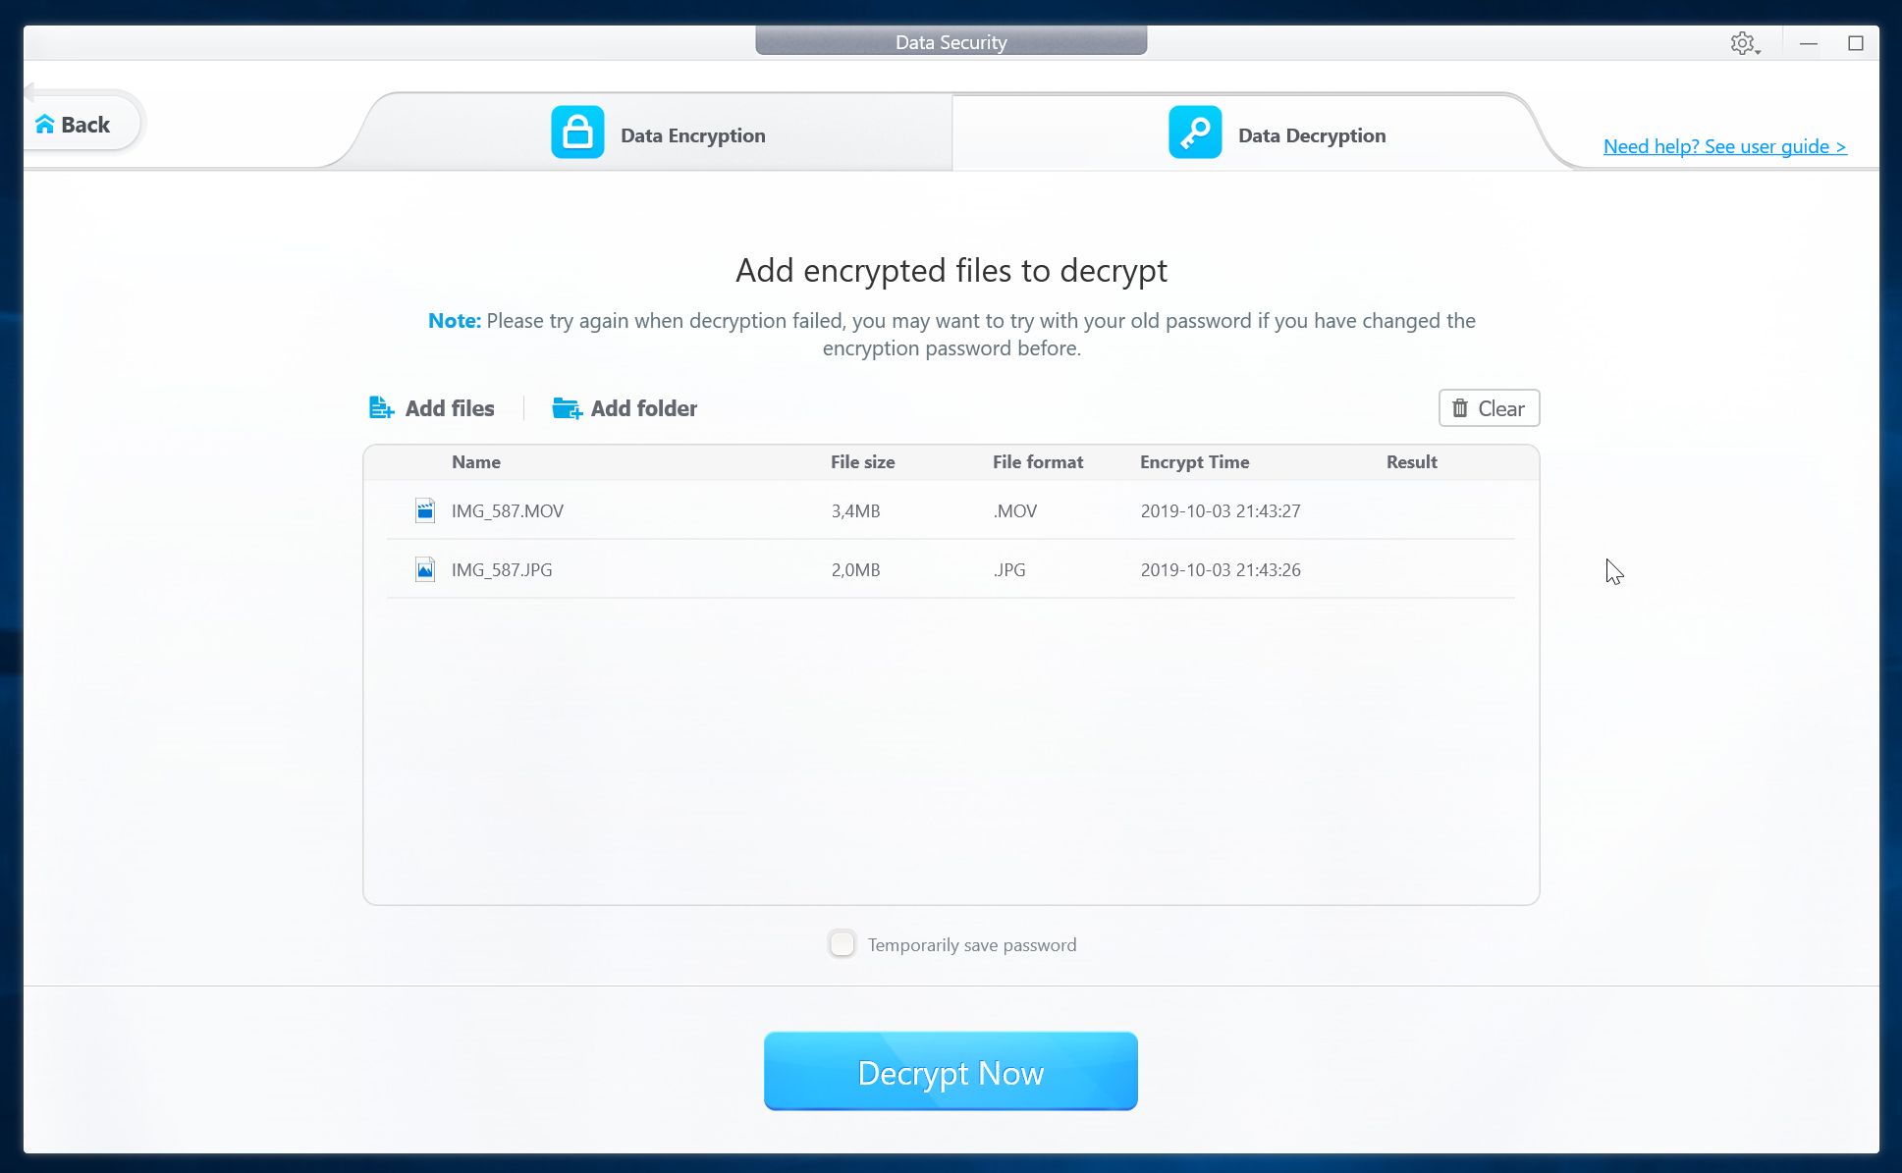Click the Name column header

click(x=476, y=462)
